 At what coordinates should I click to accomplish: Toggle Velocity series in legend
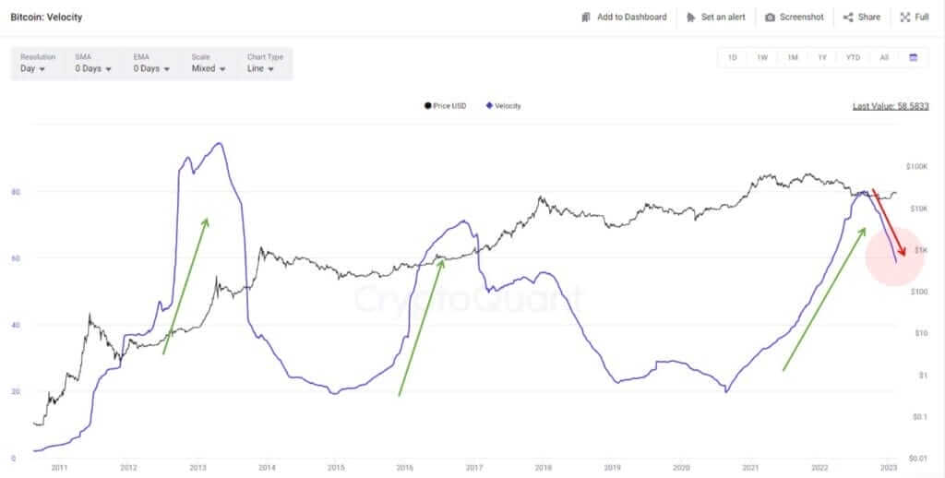pos(503,106)
